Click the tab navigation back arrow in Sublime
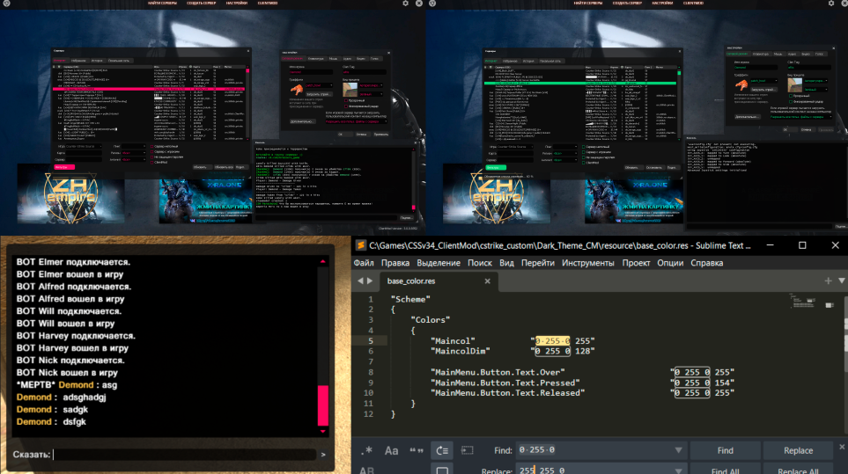 (360, 281)
